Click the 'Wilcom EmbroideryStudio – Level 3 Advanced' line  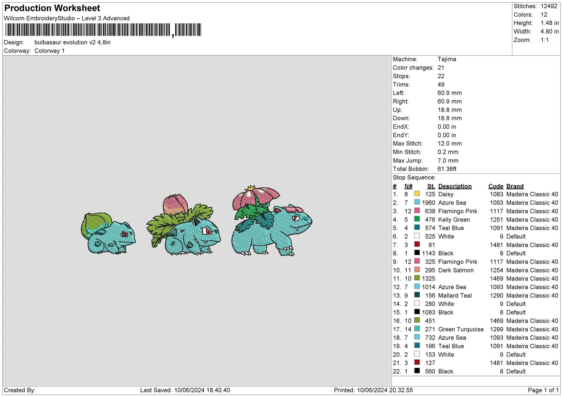click(x=67, y=18)
